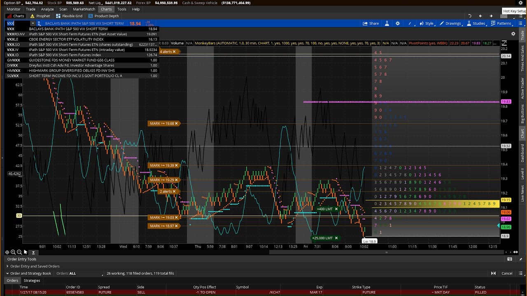Viewport: 527px width, 296px height.
Task: Click the chart horizontal scrollbar handle
Action: coord(386,252)
